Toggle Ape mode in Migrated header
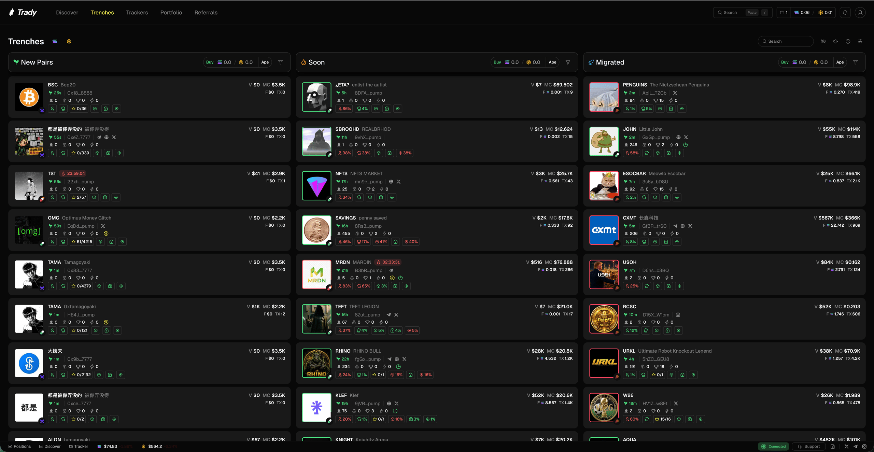 click(840, 62)
